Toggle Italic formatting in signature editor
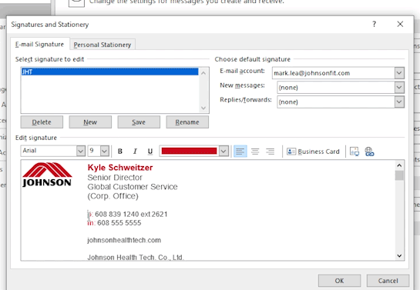 [x=135, y=152]
